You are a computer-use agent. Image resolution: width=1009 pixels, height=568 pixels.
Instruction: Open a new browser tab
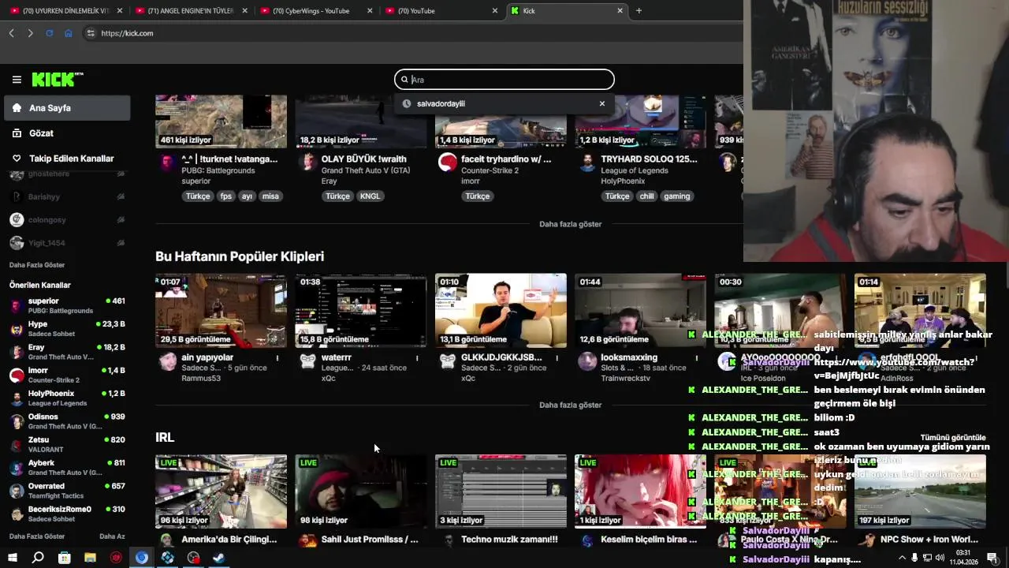tap(639, 11)
